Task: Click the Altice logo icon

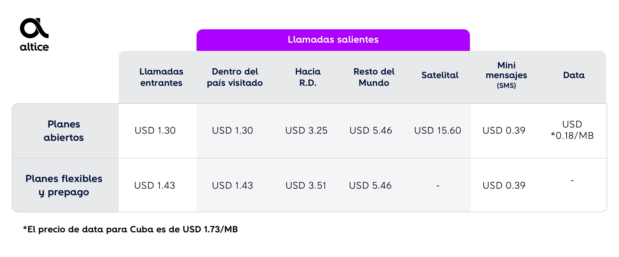Action: [x=34, y=28]
